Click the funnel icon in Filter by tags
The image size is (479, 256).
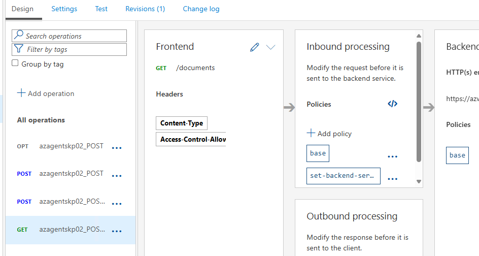click(x=19, y=48)
